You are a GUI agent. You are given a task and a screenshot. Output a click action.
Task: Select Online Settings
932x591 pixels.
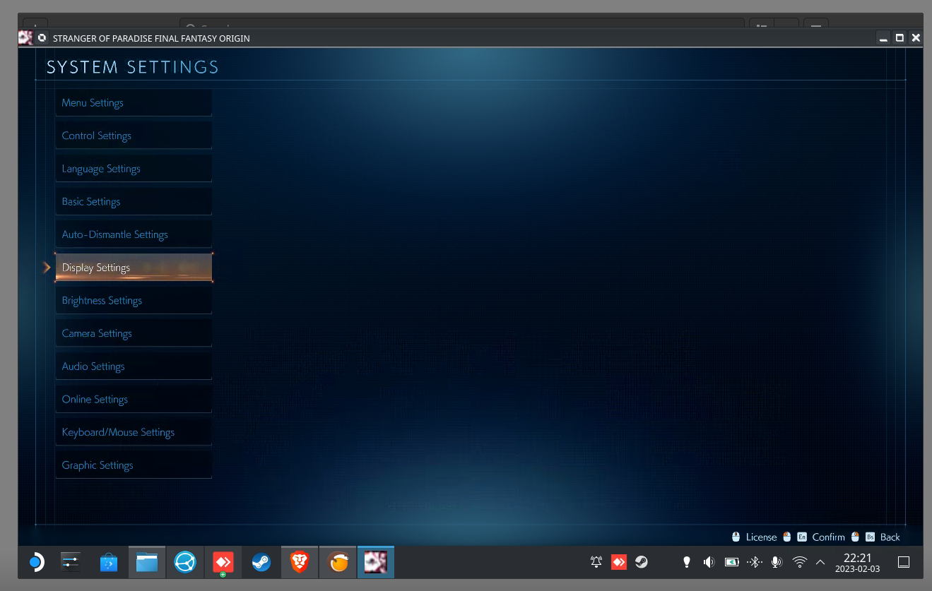tap(134, 399)
